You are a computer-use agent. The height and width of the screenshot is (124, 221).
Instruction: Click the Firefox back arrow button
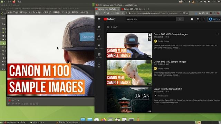[97, 13]
